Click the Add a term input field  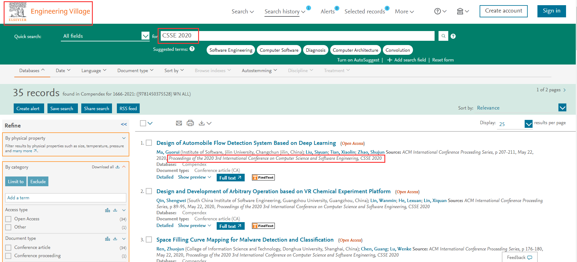click(x=65, y=198)
